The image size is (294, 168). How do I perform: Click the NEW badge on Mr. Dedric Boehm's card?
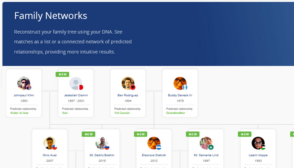coord(89,134)
